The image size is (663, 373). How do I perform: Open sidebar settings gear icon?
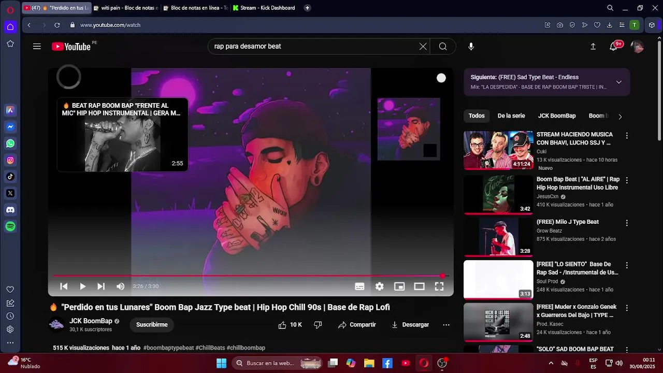point(10,329)
